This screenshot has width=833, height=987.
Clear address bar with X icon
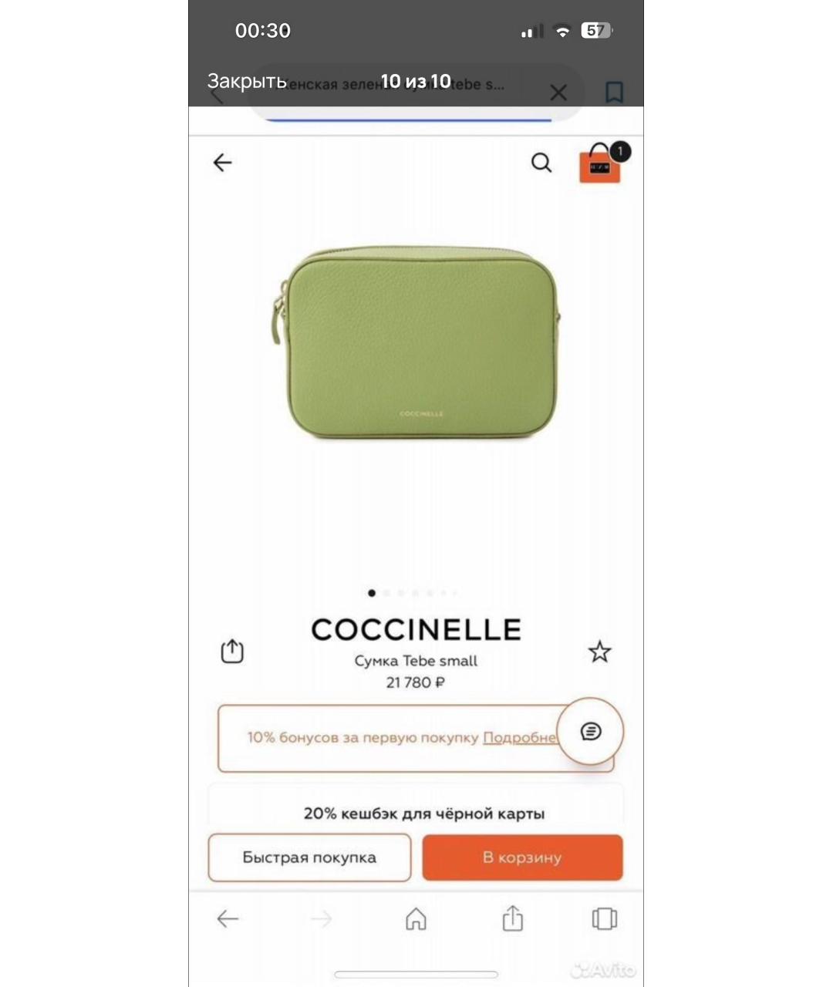[x=558, y=93]
